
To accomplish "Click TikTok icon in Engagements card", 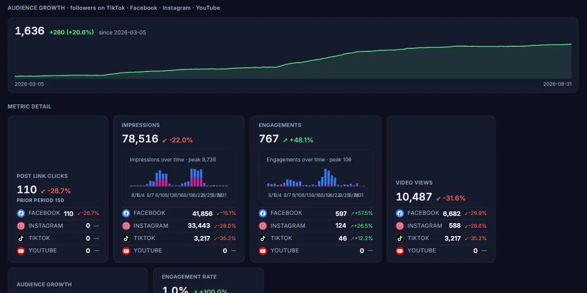I will [263, 238].
